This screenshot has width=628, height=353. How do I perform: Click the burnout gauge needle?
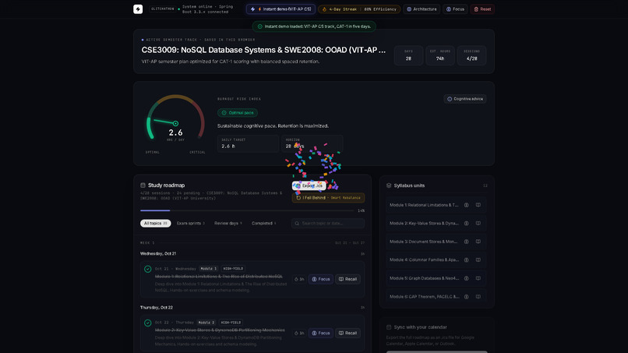coord(165,122)
